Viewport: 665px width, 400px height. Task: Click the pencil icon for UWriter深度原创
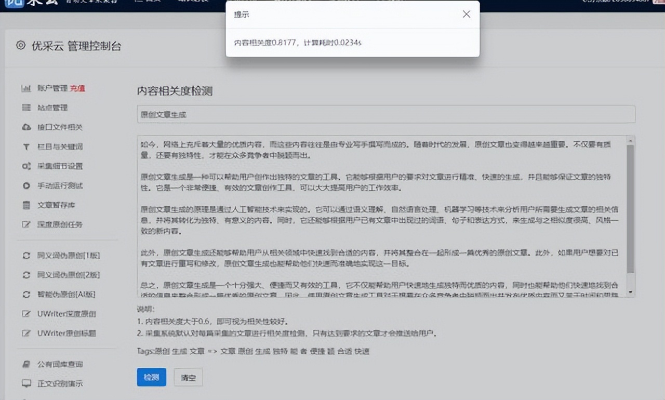click(x=26, y=314)
